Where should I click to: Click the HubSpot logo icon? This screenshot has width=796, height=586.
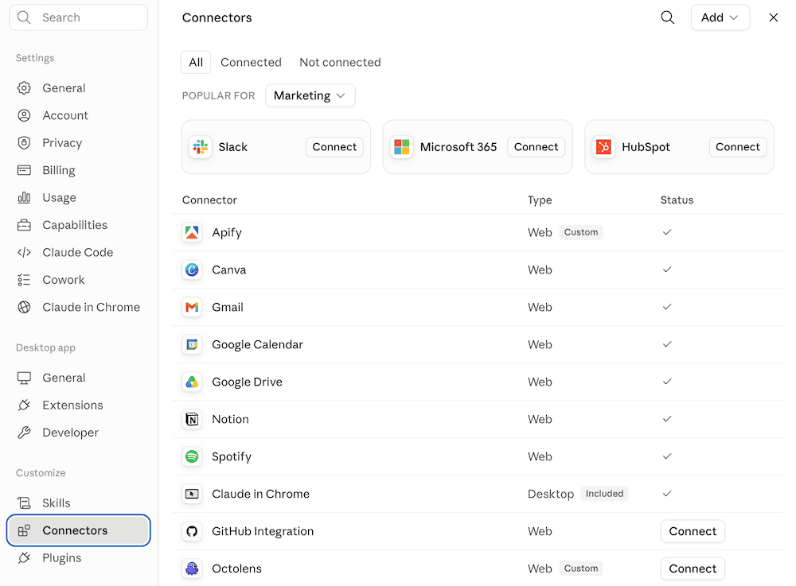603,147
